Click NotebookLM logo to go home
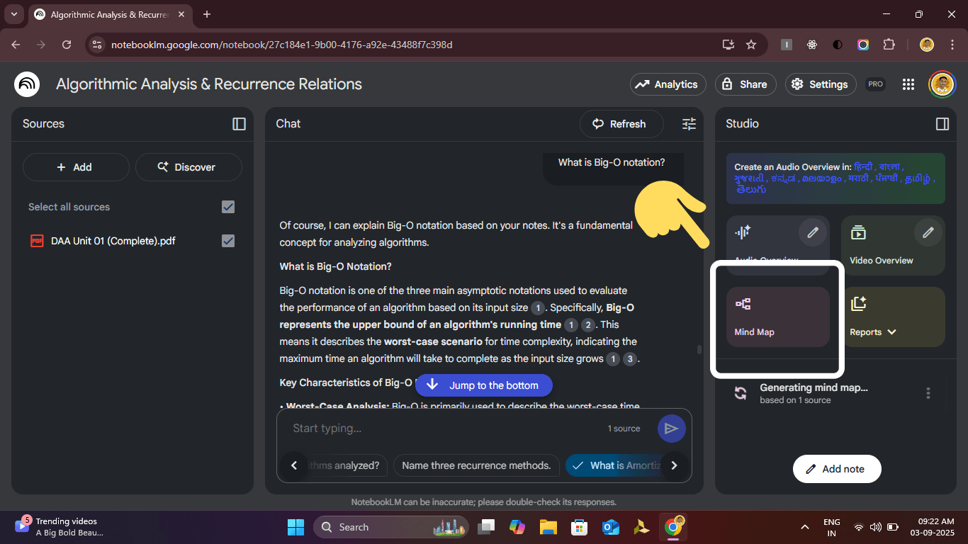Image resolution: width=968 pixels, height=544 pixels. tap(27, 84)
